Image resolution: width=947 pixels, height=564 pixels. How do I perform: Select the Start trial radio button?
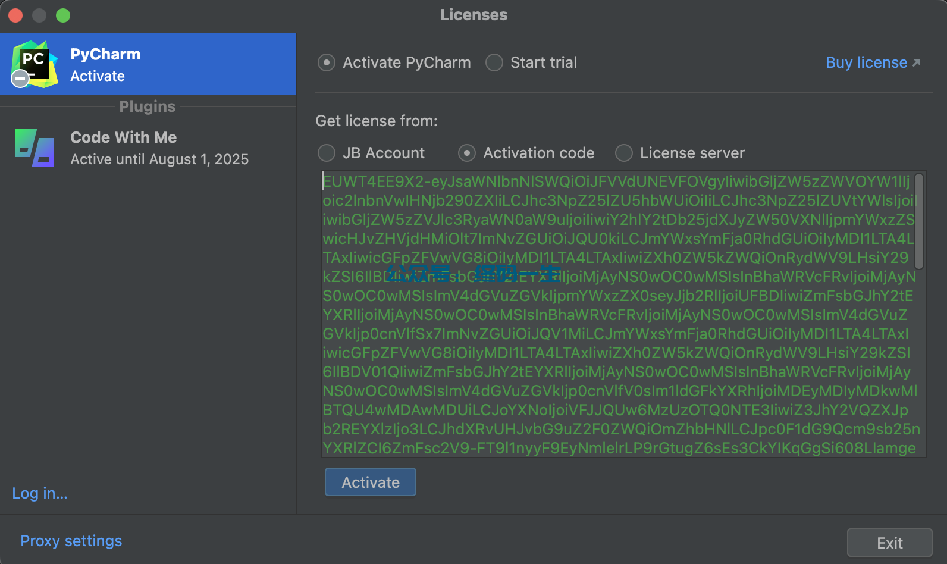pyautogui.click(x=494, y=62)
